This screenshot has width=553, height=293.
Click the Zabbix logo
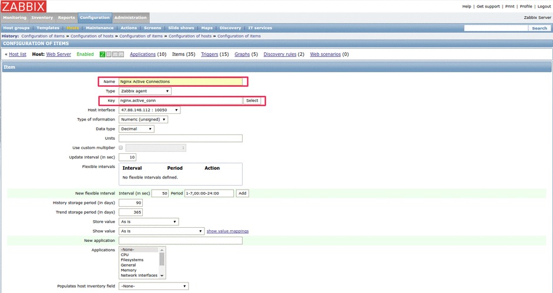click(x=24, y=6)
